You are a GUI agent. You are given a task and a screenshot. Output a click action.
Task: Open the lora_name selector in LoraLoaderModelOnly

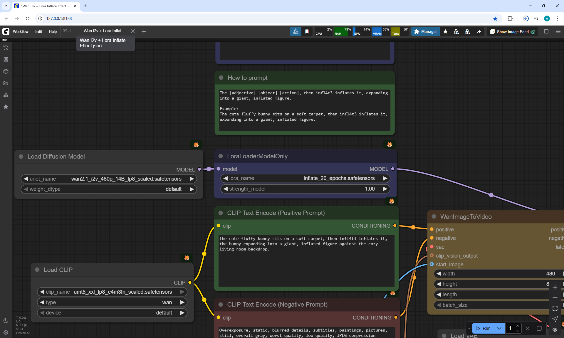(x=305, y=178)
